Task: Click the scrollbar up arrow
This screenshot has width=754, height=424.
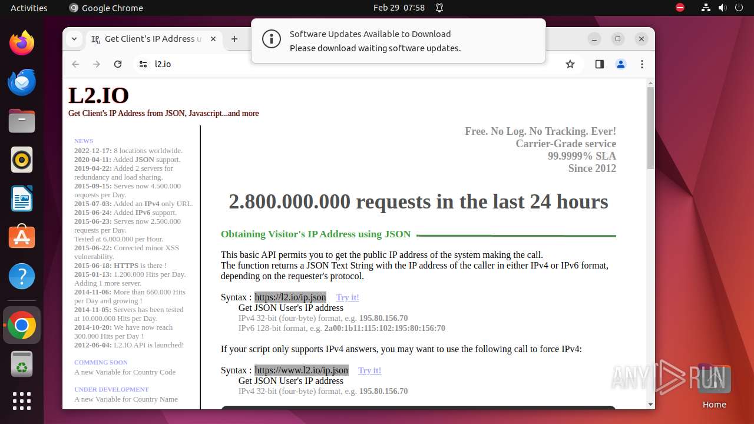Action: [x=650, y=83]
